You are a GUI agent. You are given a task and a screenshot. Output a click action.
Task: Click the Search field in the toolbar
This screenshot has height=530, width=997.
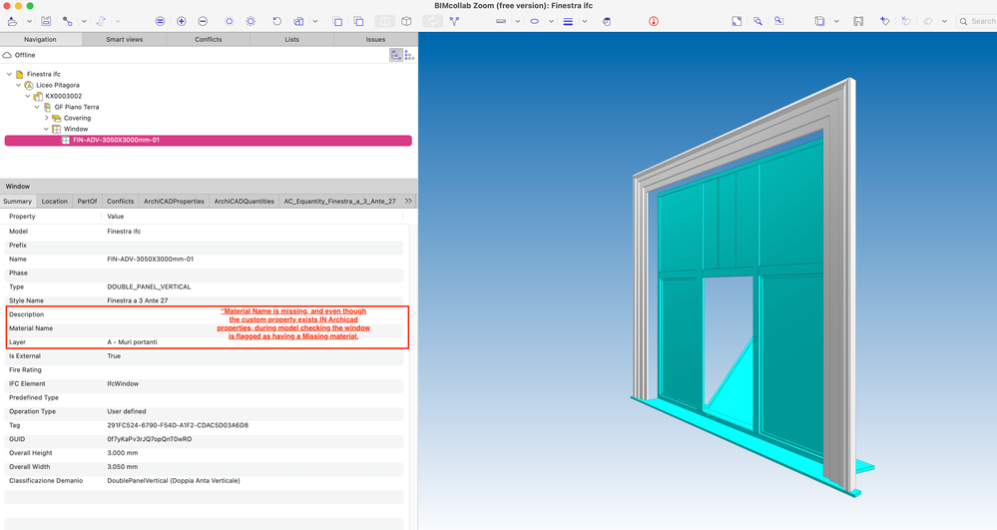(977, 21)
